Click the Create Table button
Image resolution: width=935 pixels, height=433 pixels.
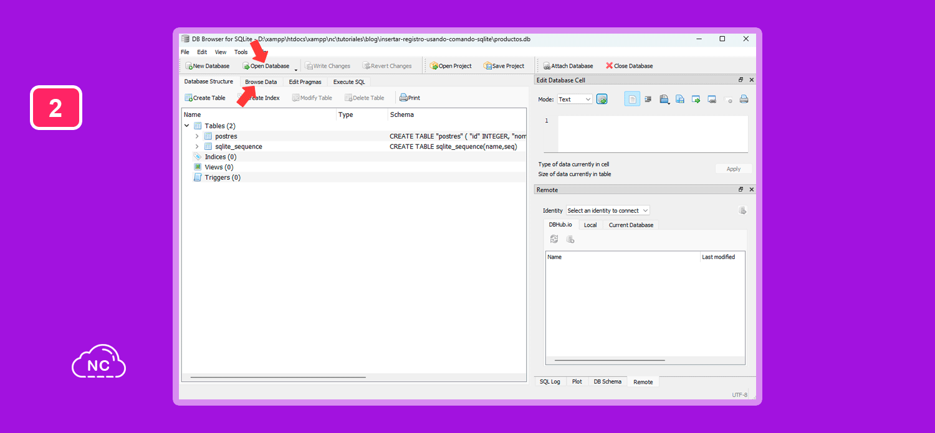click(x=205, y=98)
